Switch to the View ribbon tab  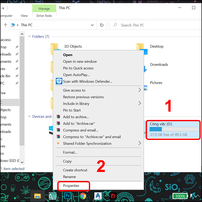24,16
